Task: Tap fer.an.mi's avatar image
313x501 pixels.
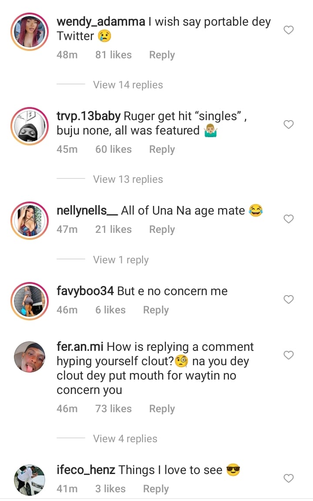Action: [30, 357]
